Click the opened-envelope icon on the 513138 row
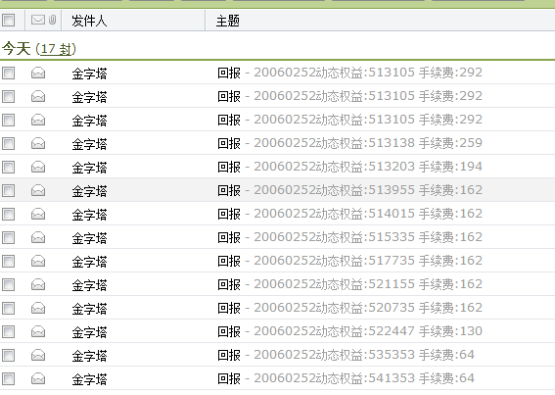The image size is (555, 395). click(38, 143)
